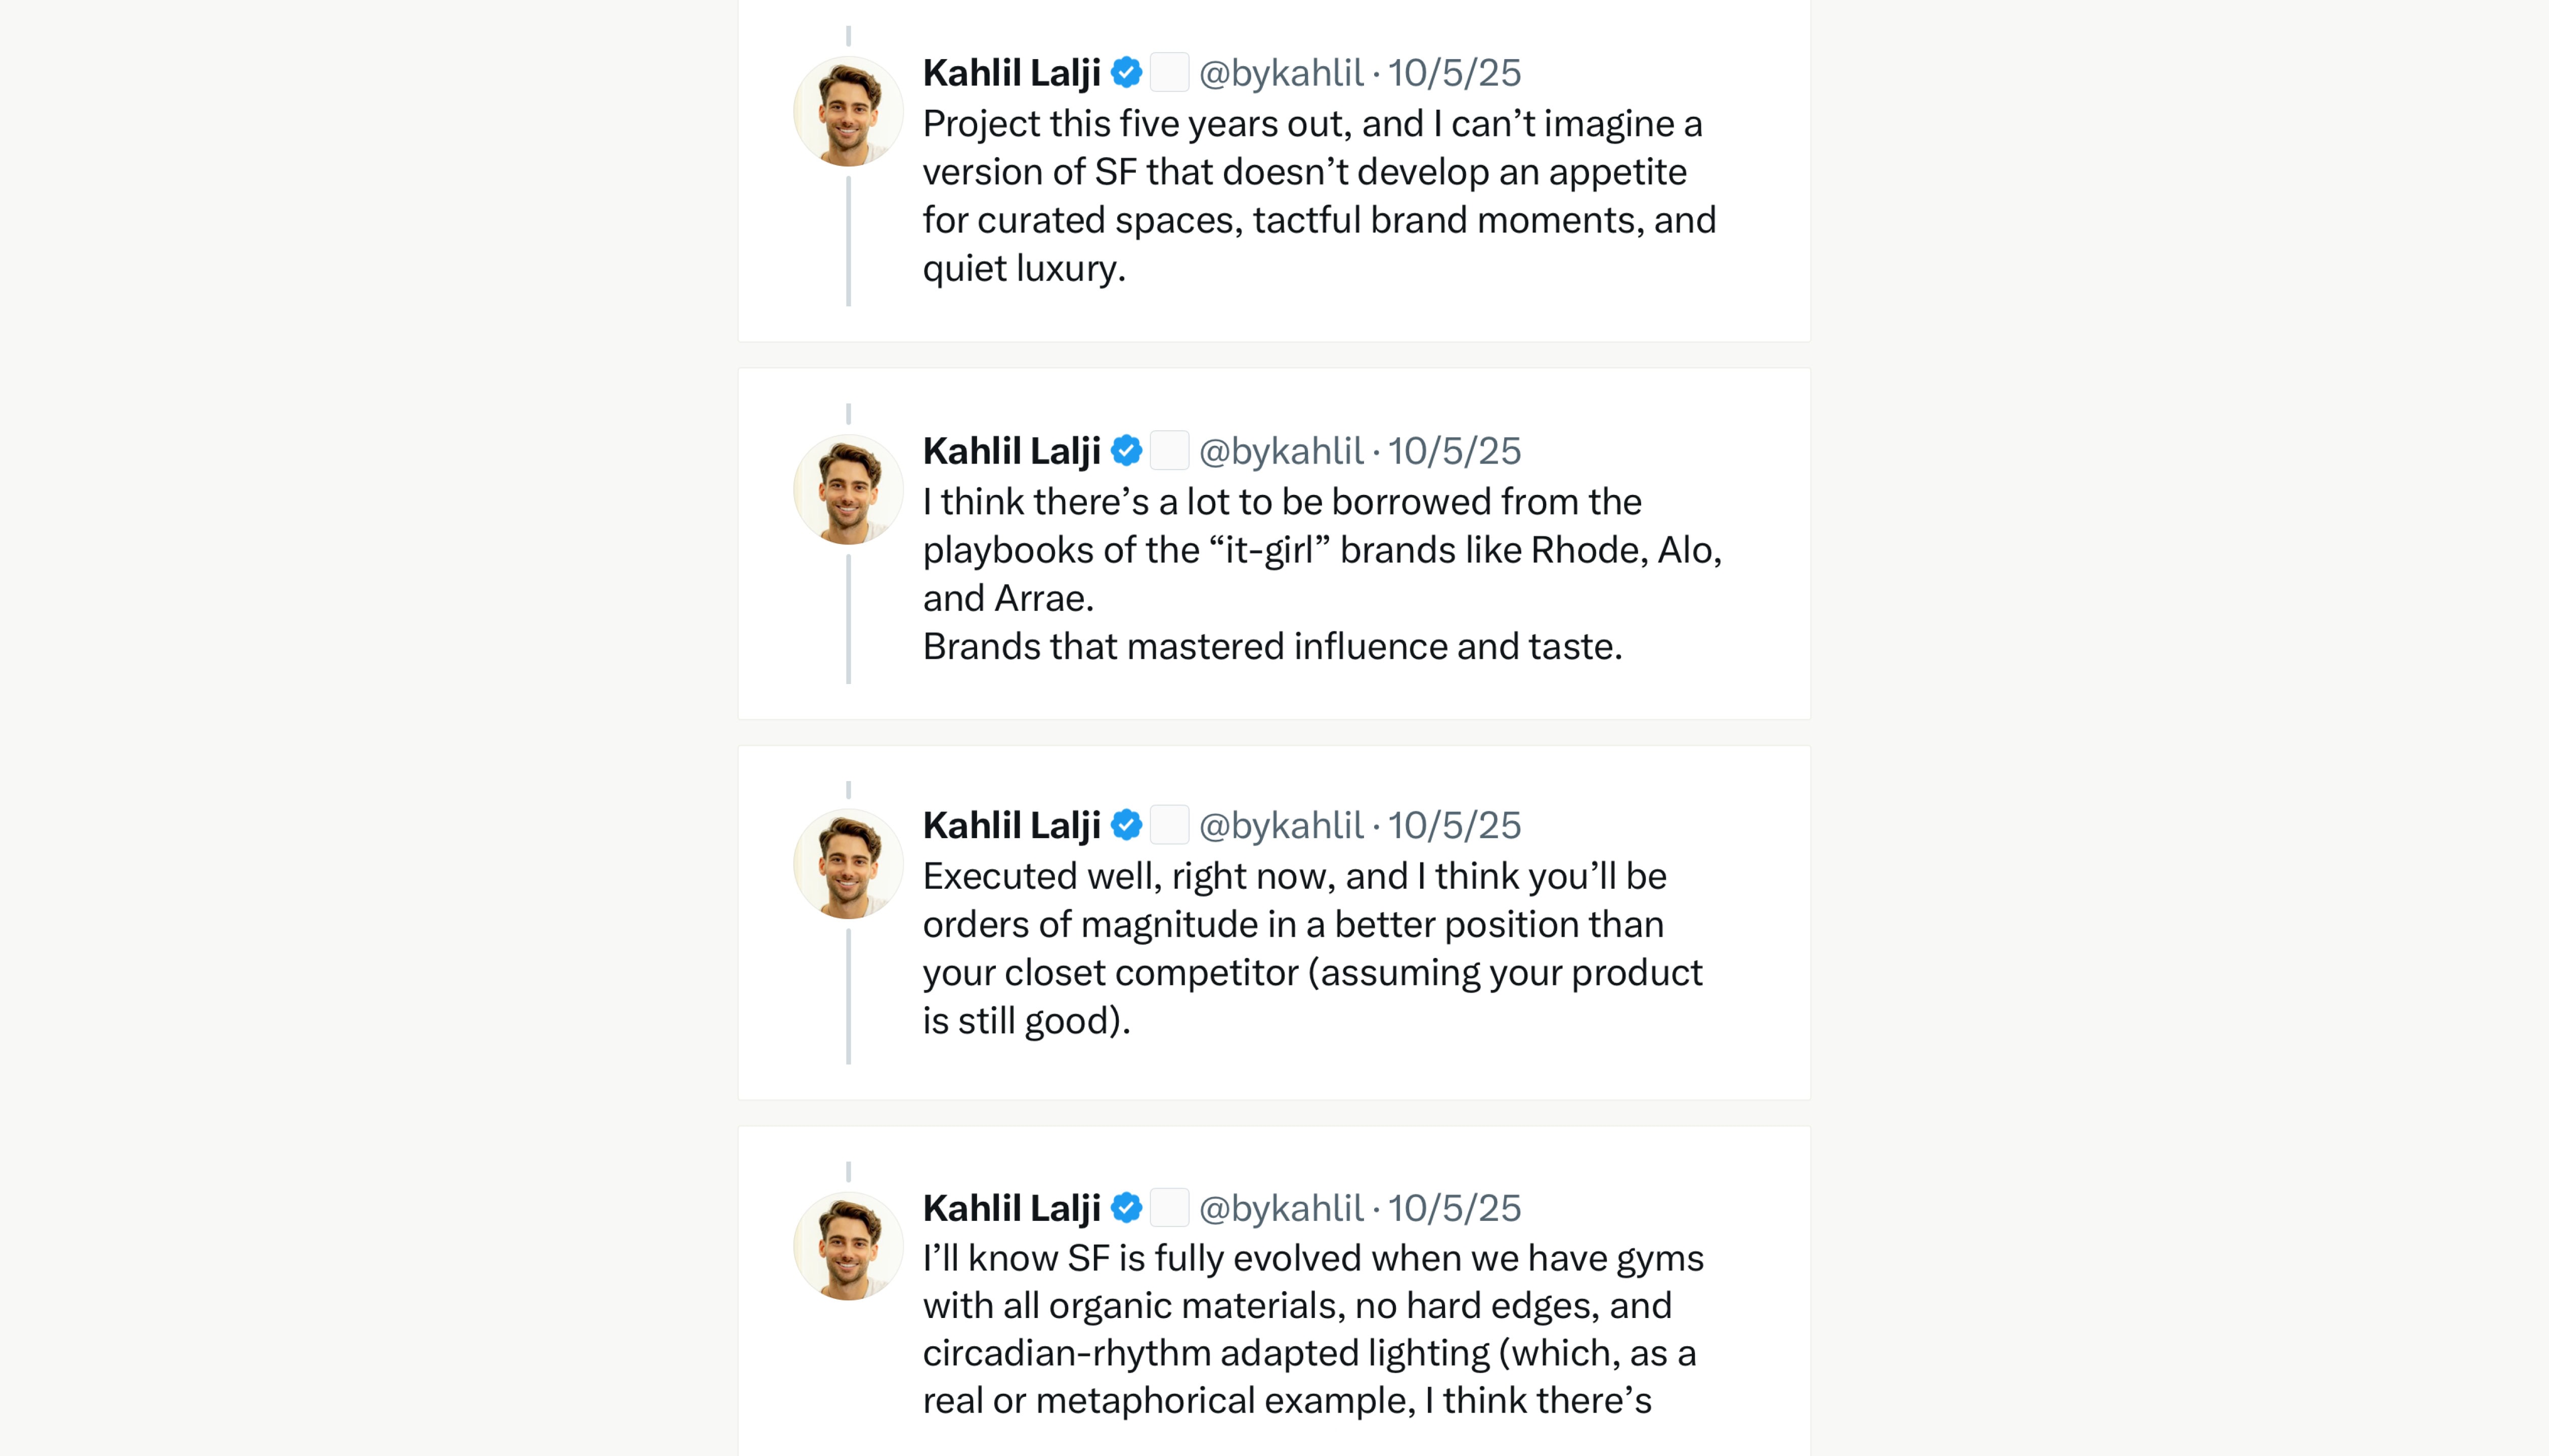Click 10/5/25 date on 'it-girl brands' tweet
Viewport: 2549px width, 1456px height.
pos(1454,451)
